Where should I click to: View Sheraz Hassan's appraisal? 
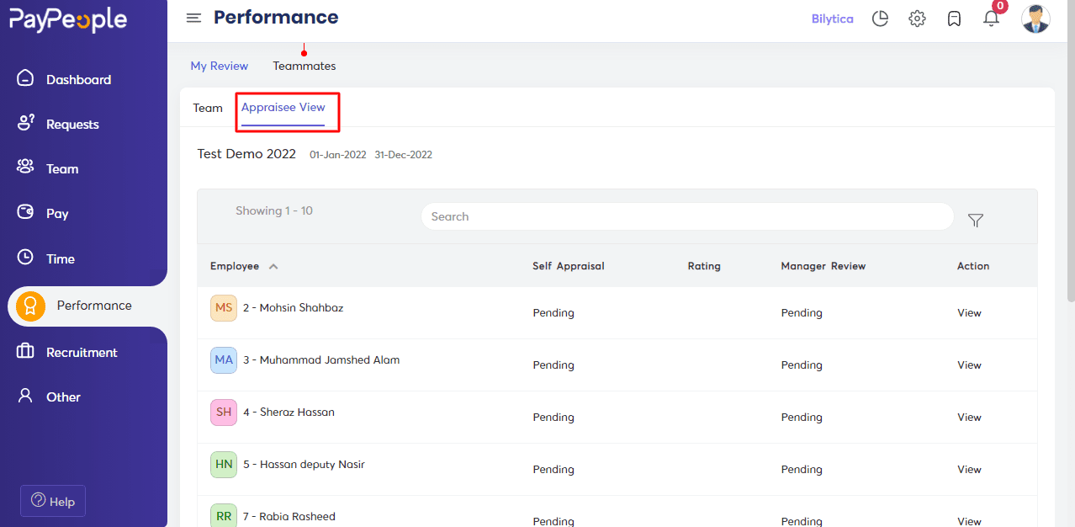969,417
